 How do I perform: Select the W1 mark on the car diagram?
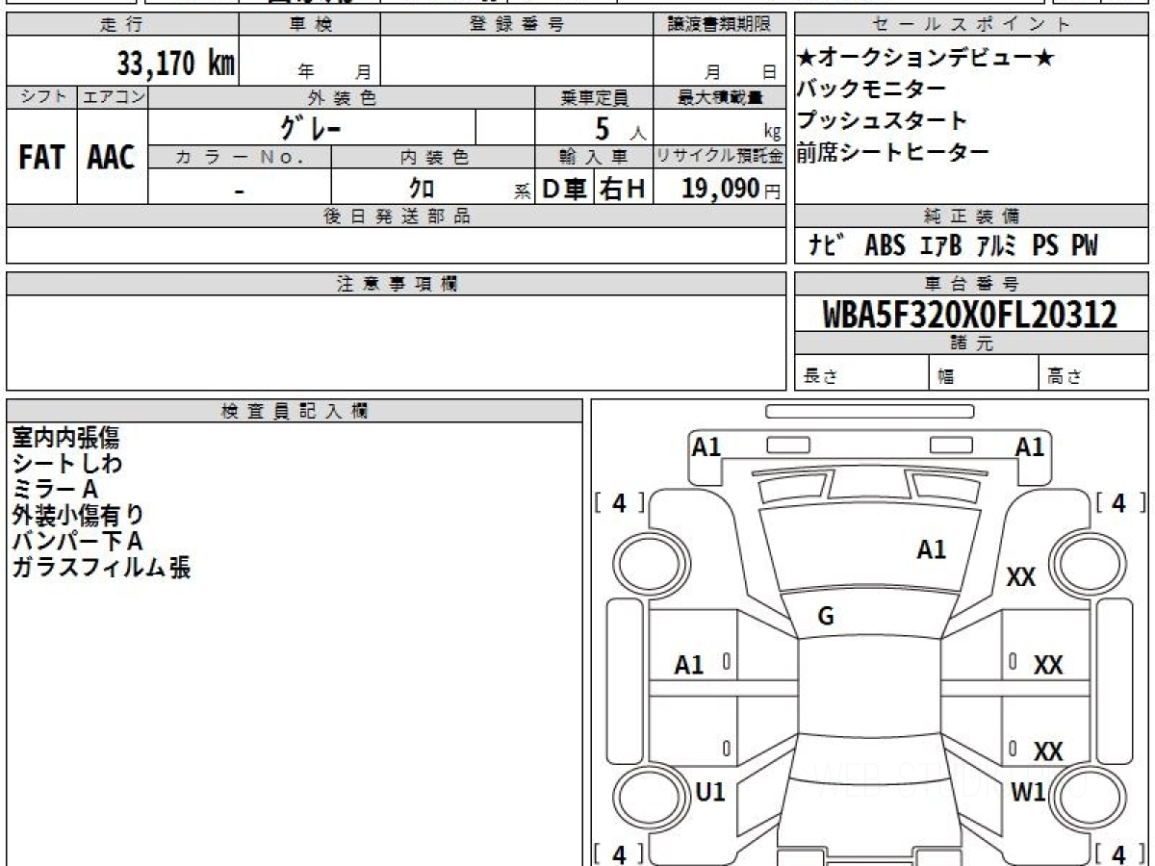click(x=1029, y=792)
